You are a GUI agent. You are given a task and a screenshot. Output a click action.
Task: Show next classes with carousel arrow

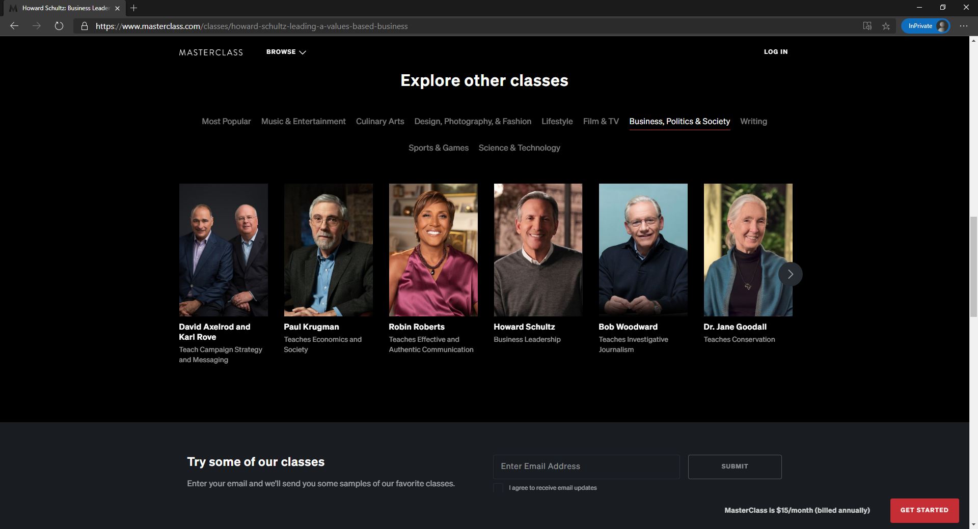point(790,274)
